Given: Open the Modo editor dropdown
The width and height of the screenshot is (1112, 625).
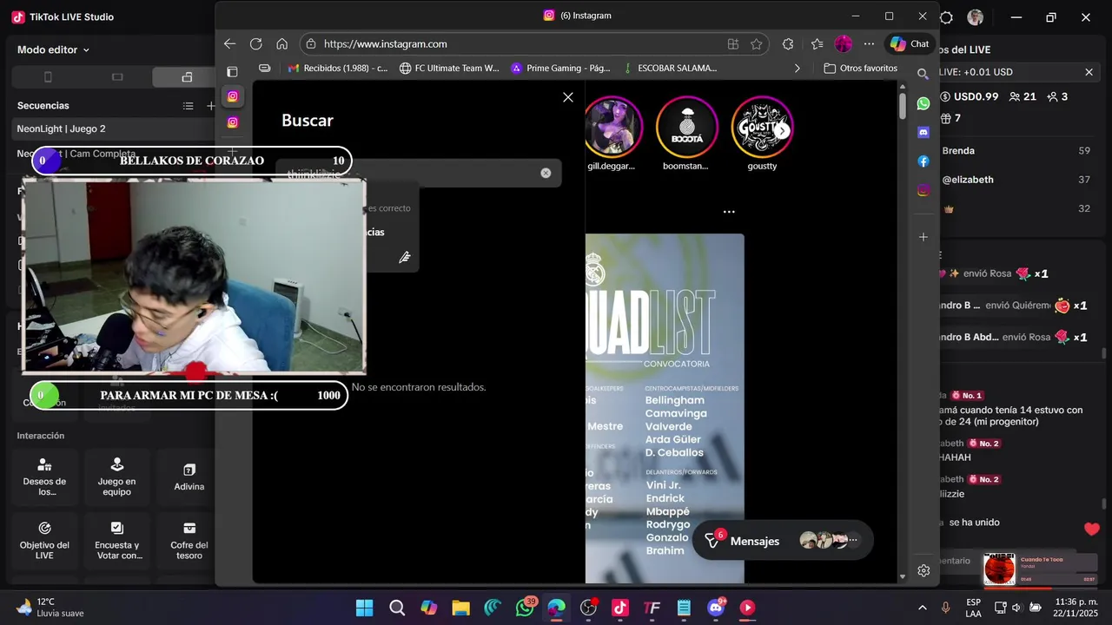Looking at the screenshot, I should pos(53,50).
